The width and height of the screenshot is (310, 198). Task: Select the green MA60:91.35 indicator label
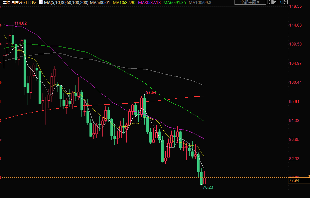(175, 3)
